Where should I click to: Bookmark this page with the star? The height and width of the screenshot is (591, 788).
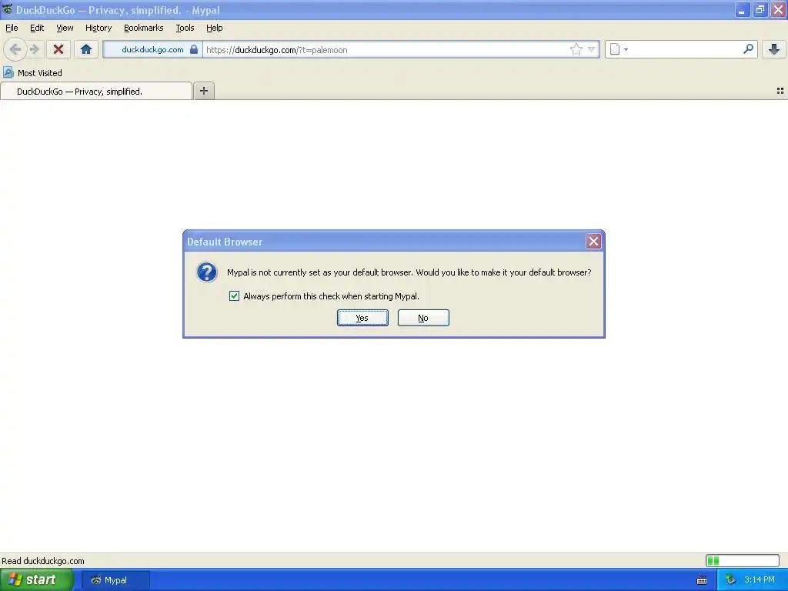[x=576, y=49]
